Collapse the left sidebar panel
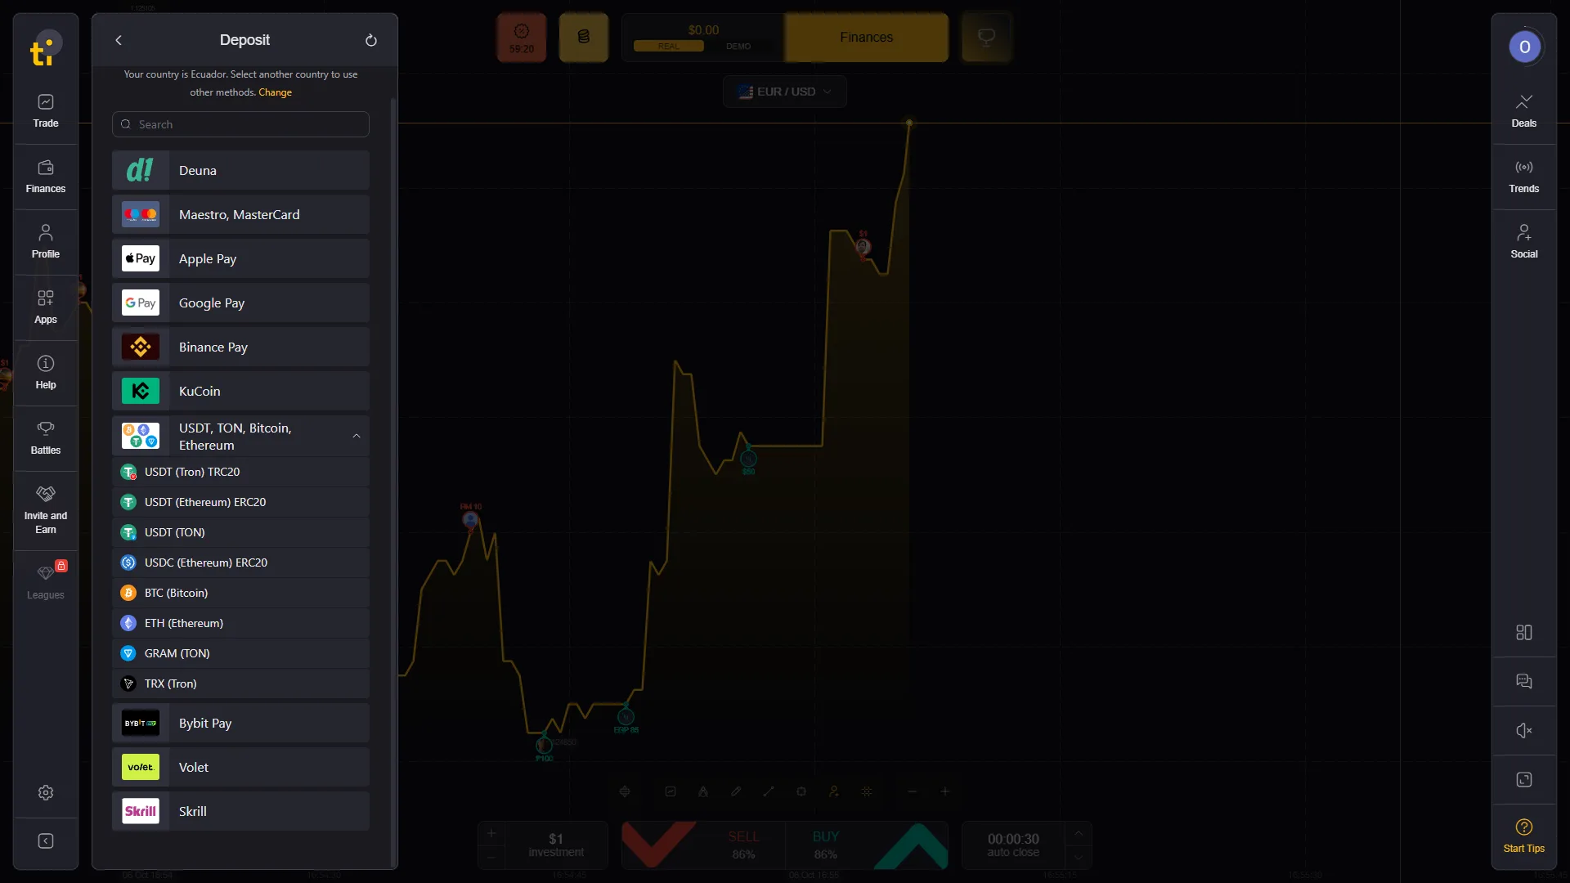This screenshot has height=883, width=1570. 46,841
